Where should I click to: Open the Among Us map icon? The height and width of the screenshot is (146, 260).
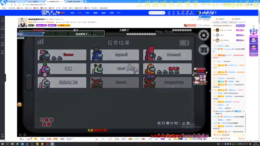pyautogui.click(x=204, y=50)
